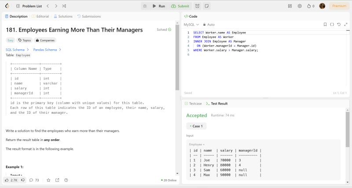Go to the previous problem arrow

(48, 6)
